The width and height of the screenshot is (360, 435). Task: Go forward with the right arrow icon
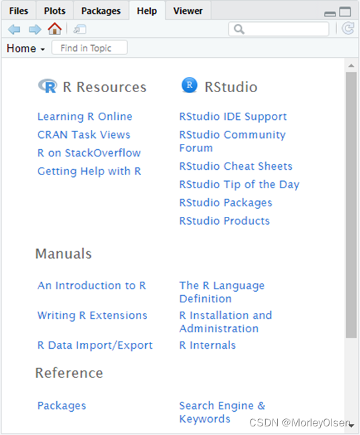[x=35, y=29]
